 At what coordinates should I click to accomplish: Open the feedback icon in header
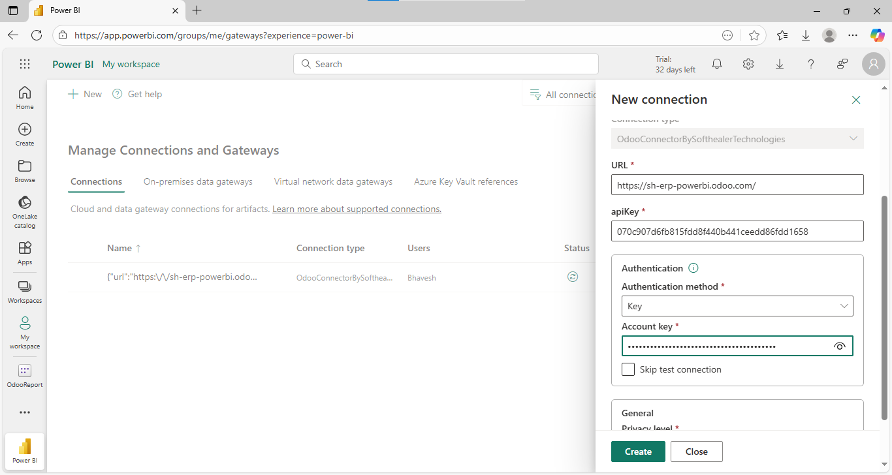pos(842,64)
